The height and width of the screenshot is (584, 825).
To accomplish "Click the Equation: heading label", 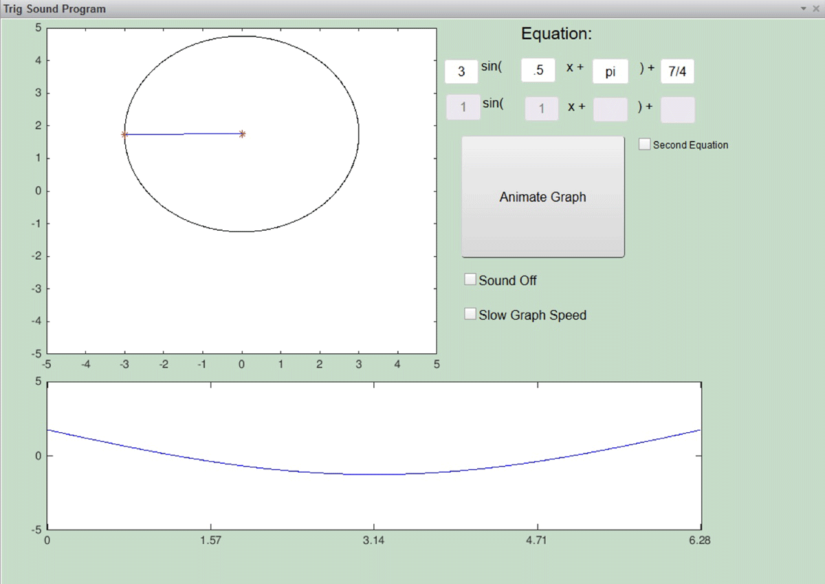I will click(x=557, y=33).
